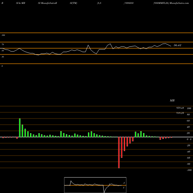The width and height of the screenshot is (193, 193).
Task: Click the MR axis label -20
Action: 188,146
